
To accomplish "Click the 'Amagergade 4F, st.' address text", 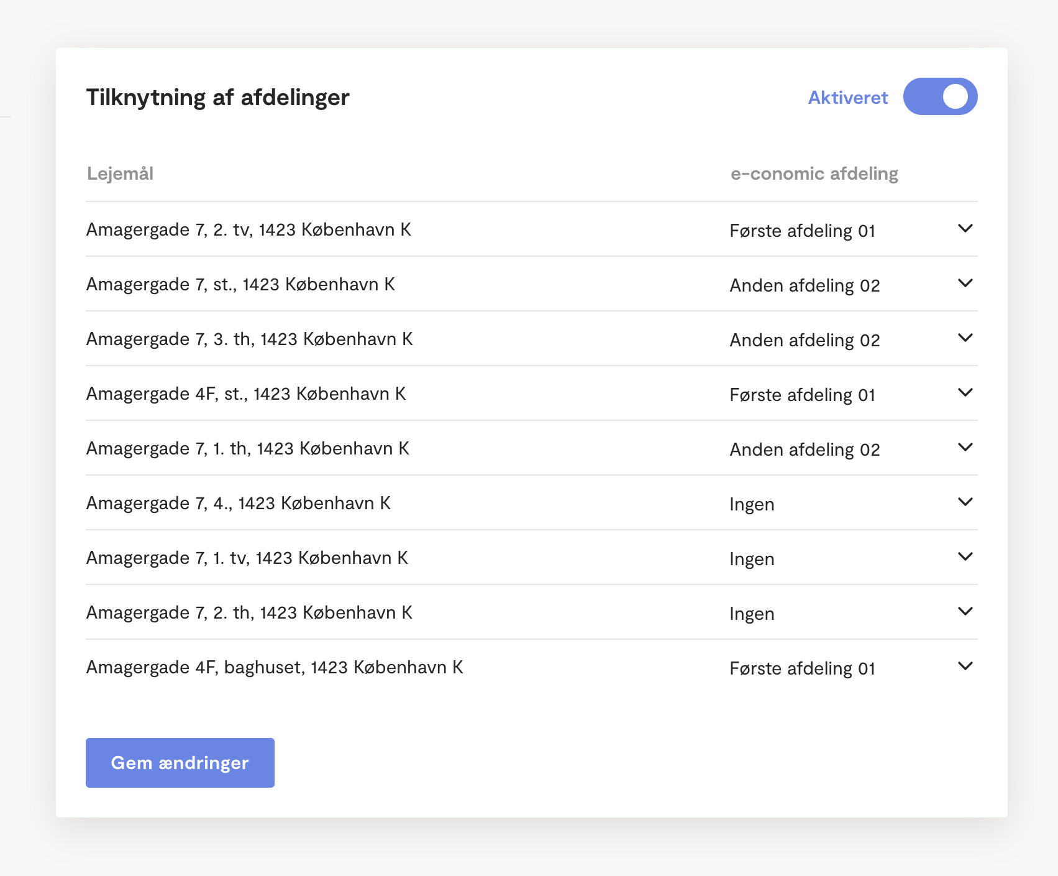I will point(246,394).
